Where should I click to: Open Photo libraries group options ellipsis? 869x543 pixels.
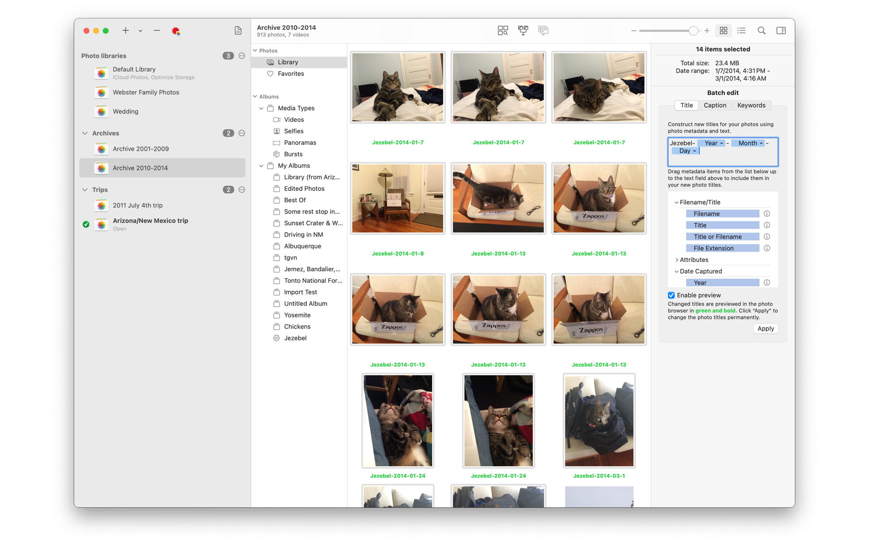tap(242, 56)
